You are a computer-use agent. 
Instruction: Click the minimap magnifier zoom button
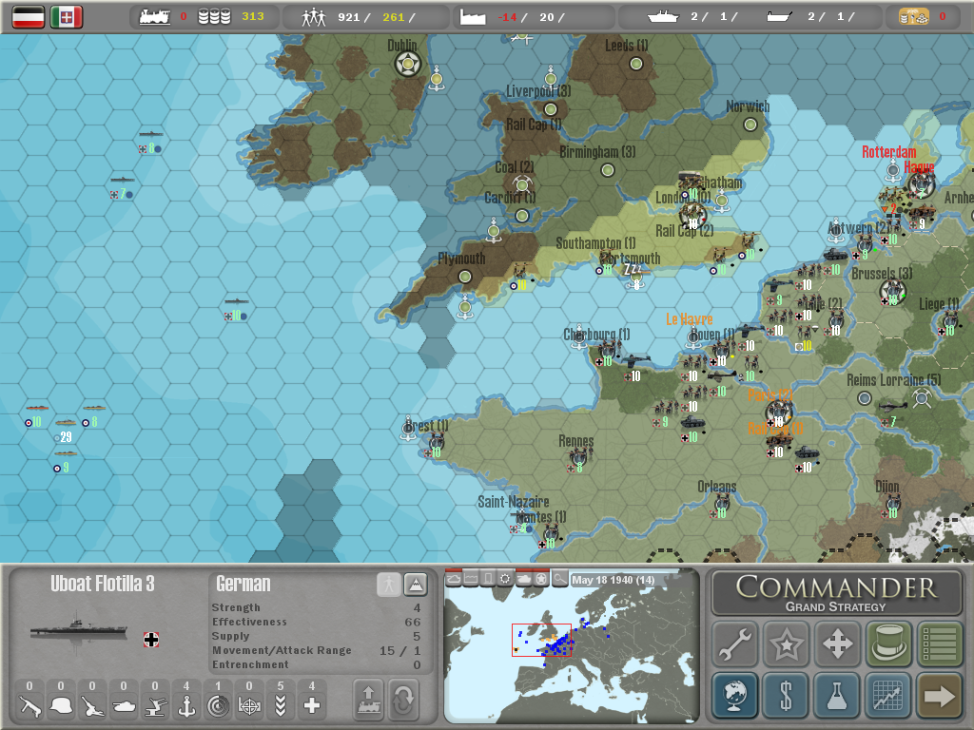tap(559, 579)
